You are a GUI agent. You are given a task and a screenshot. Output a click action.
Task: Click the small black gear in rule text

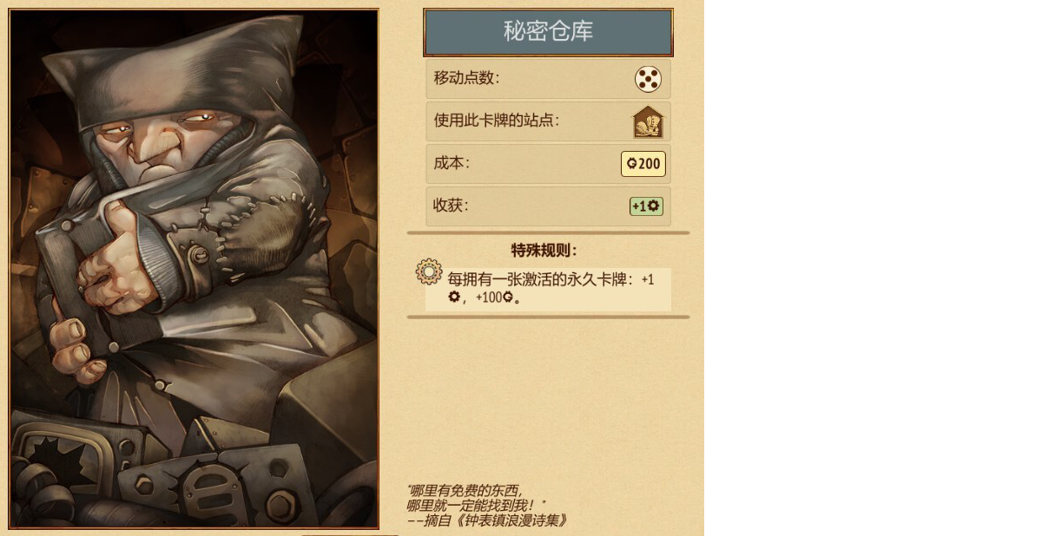453,297
